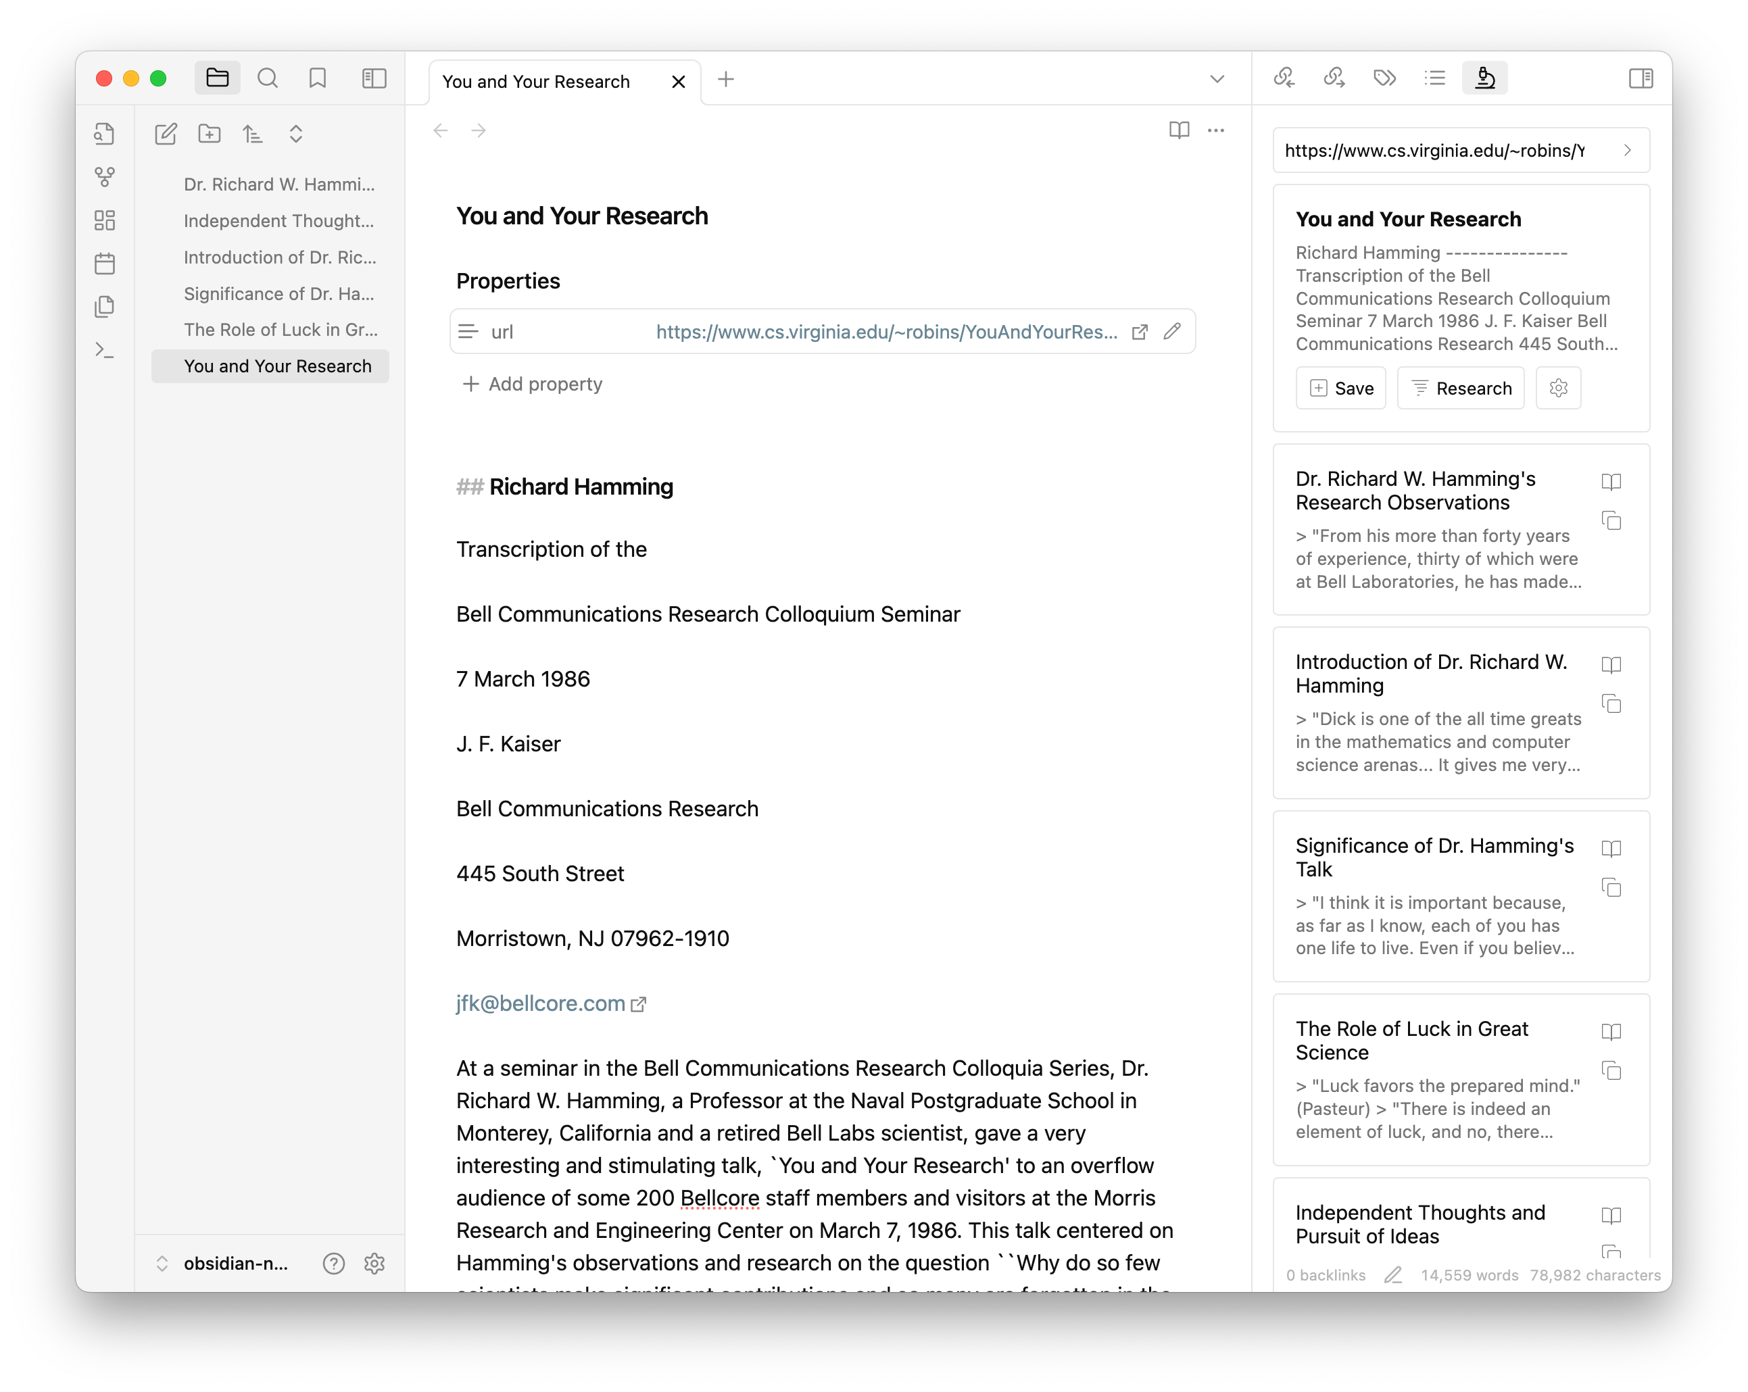Toggle the left sidebar visibility

[374, 78]
